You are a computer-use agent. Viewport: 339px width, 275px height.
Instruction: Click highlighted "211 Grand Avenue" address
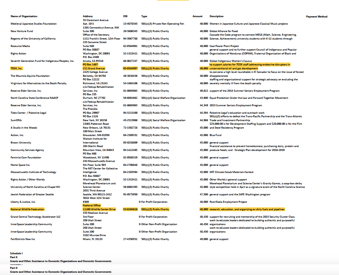(94, 68)
